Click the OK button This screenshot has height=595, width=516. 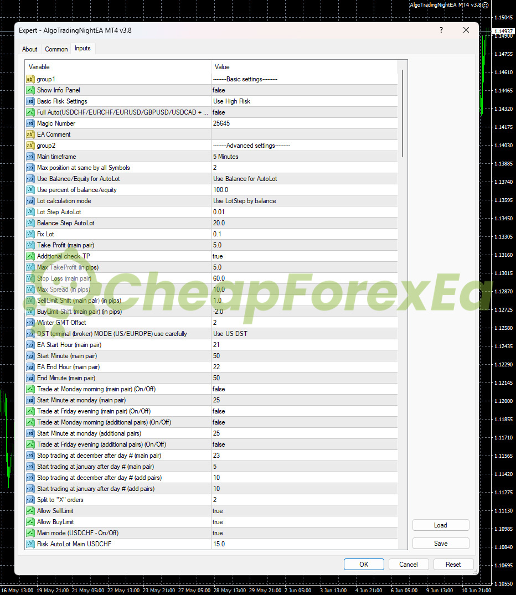coord(364,564)
